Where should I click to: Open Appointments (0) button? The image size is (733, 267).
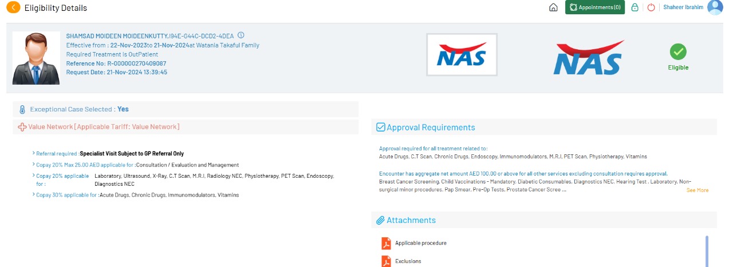tap(594, 7)
